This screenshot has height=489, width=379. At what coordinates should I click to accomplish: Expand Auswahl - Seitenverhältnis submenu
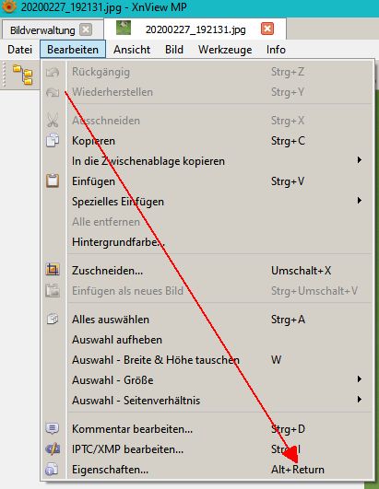pos(207,401)
